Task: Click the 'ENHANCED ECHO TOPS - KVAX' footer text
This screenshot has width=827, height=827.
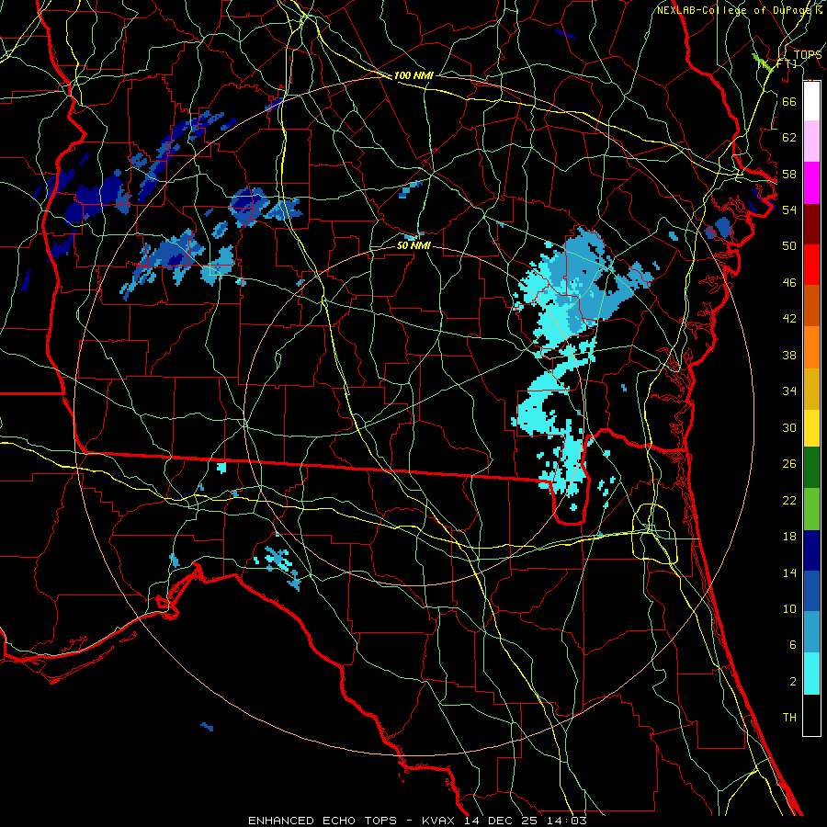Action: click(353, 821)
